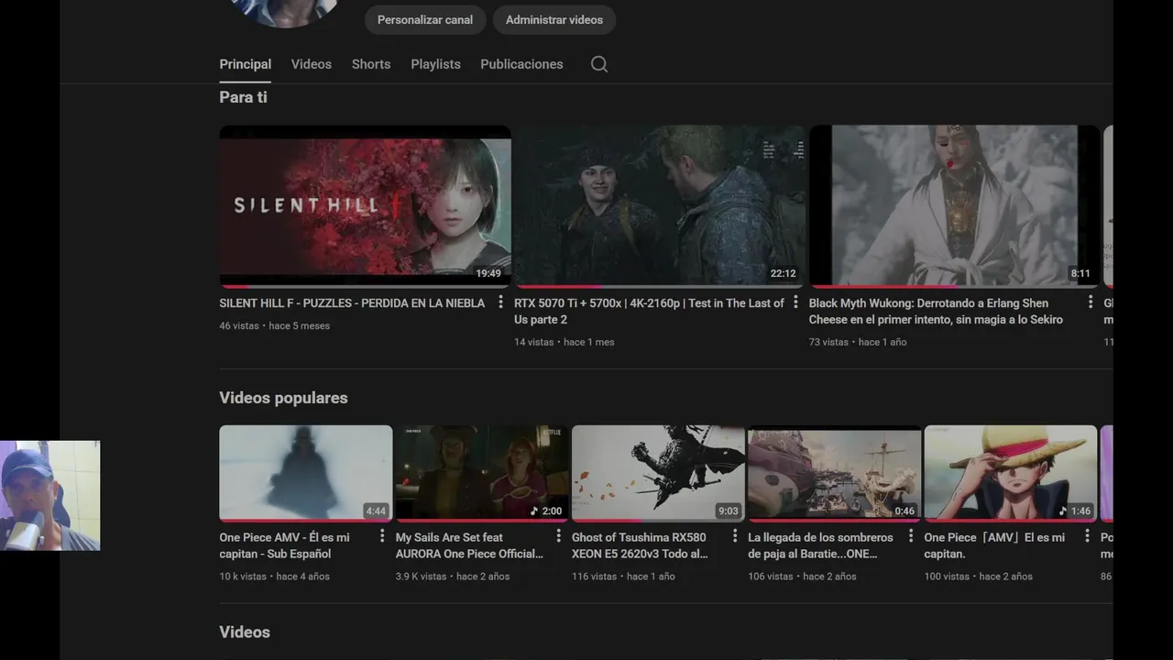1173x660 pixels.
Task: Click the channel avatar picture
Action: (284, 12)
